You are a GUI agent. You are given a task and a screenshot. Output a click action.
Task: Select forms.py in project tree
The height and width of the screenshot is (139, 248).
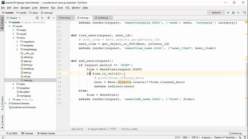pos(27,65)
